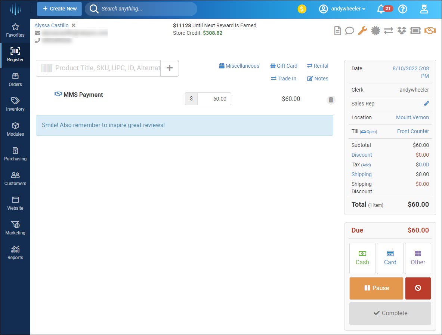Click the app logo at top left
Screen dimensions: 442x335
point(15,9)
